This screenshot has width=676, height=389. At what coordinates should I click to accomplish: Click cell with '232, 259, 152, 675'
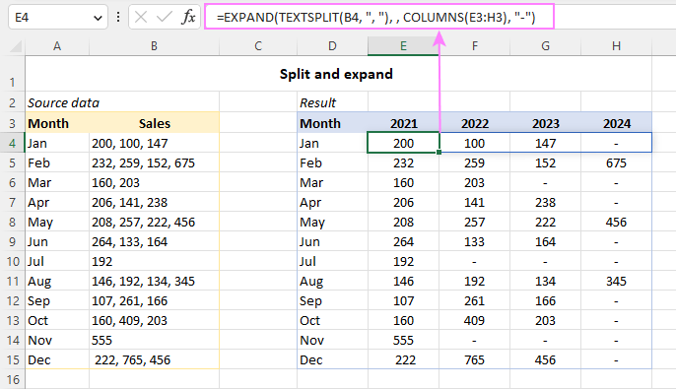click(155, 163)
